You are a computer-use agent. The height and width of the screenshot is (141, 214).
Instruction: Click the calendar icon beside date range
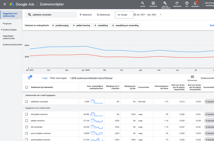pyautogui.click(x=135, y=15)
